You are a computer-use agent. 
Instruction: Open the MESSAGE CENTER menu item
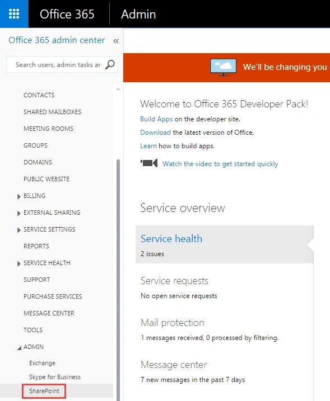[x=49, y=313]
